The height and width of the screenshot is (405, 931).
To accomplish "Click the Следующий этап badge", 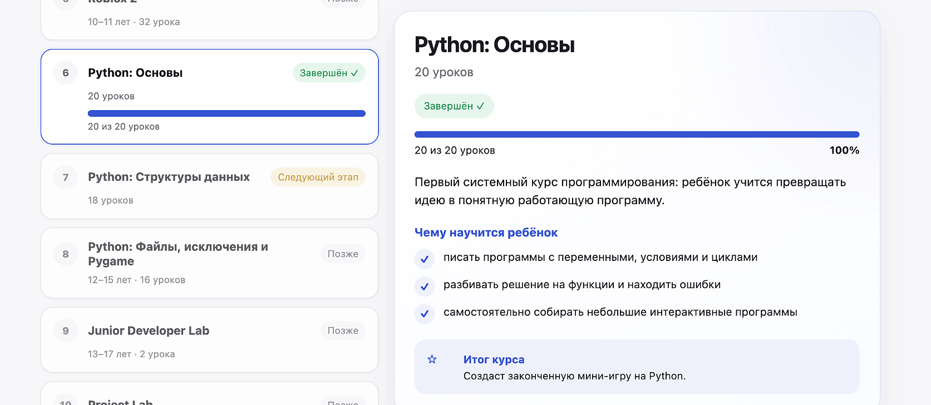I will coord(318,177).
